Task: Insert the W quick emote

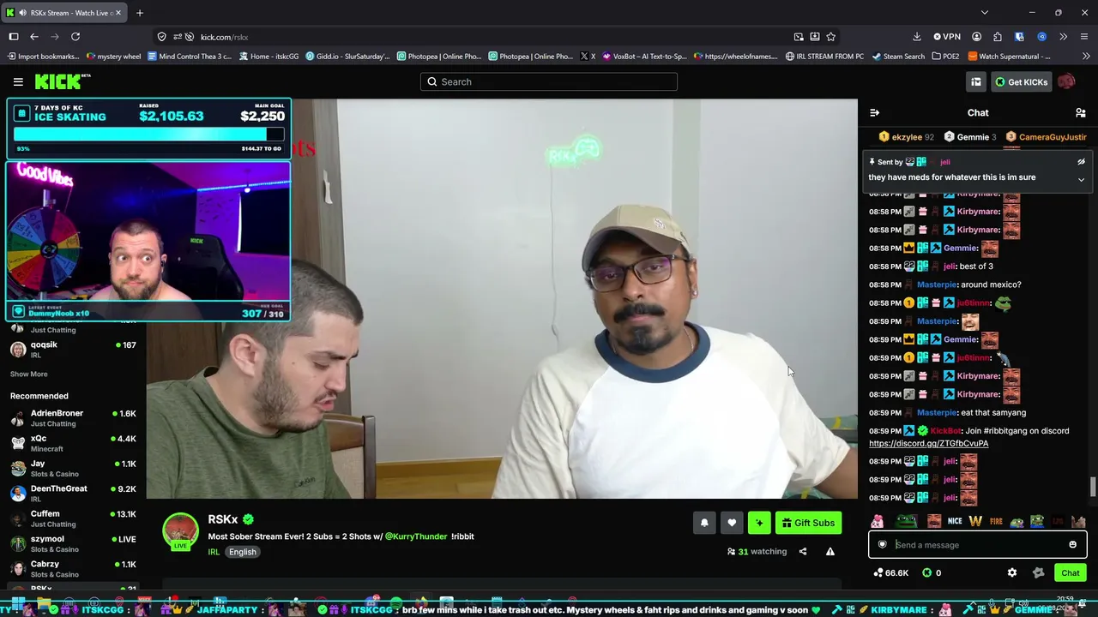Action: coord(975,521)
